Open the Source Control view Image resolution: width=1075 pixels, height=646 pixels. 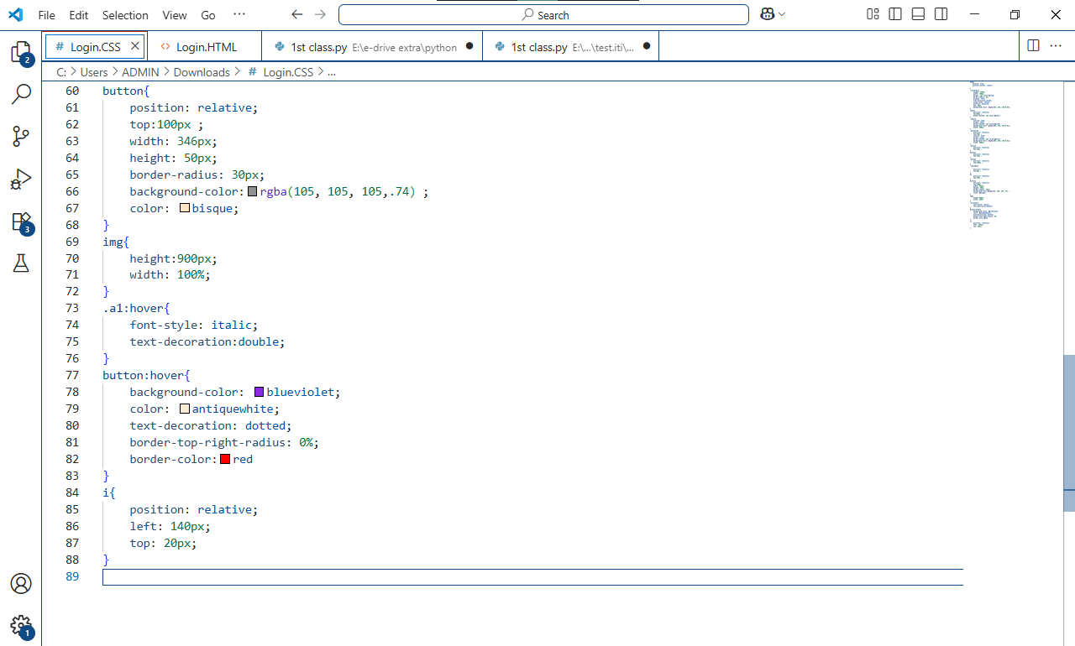[21, 137]
